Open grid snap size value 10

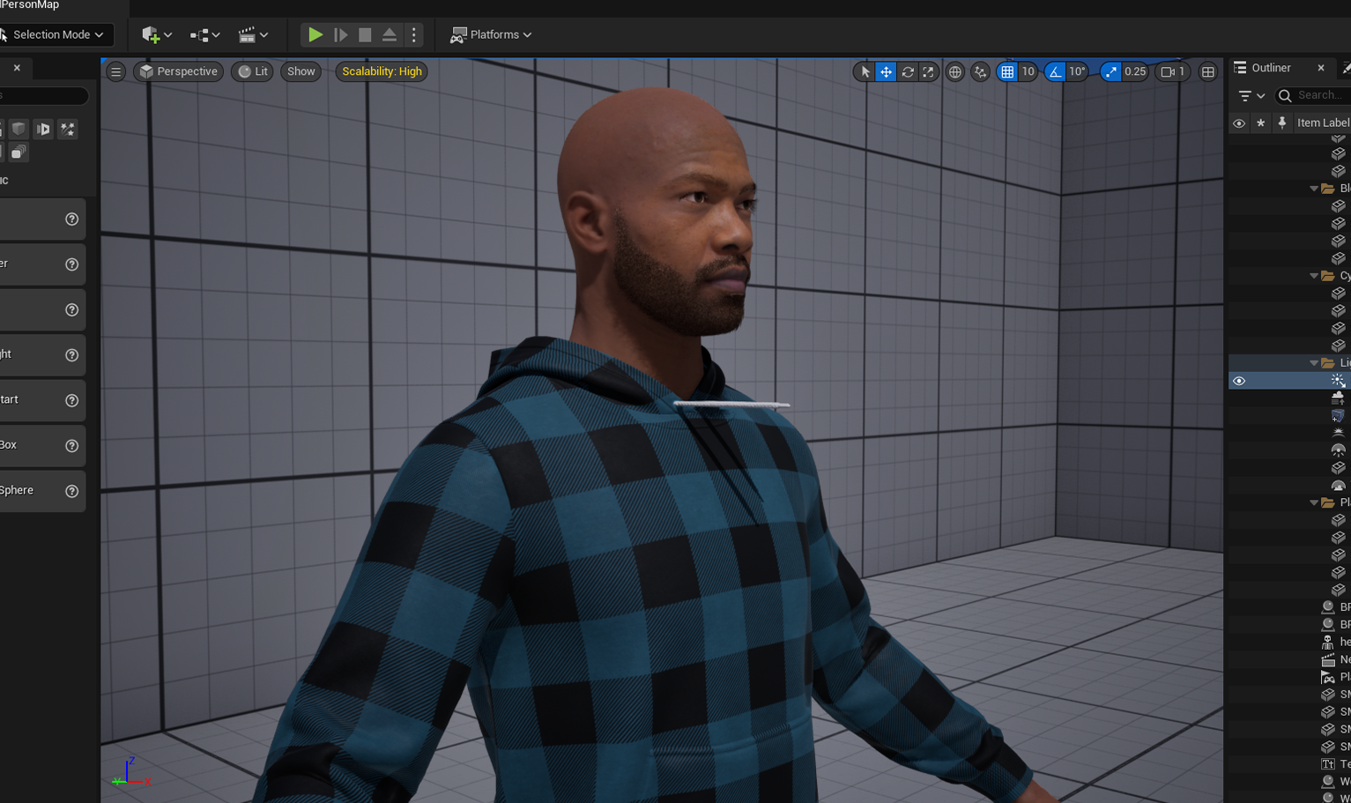point(1028,71)
